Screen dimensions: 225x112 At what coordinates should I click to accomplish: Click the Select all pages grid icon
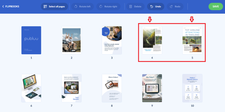point(45,6)
